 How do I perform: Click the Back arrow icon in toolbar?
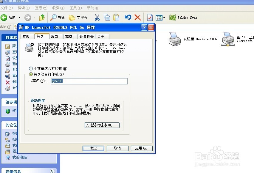click(4, 18)
